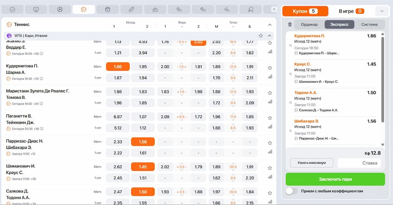Open statistics chart for Парризас-Диас – Шибахара
The width and height of the screenshot is (393, 205).
click(x=270, y=152)
